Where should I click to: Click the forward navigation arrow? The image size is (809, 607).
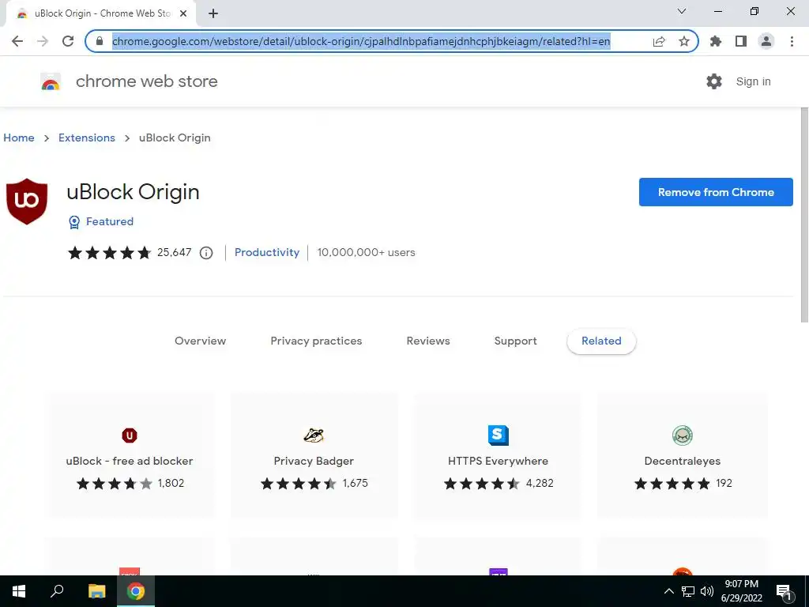(43, 41)
